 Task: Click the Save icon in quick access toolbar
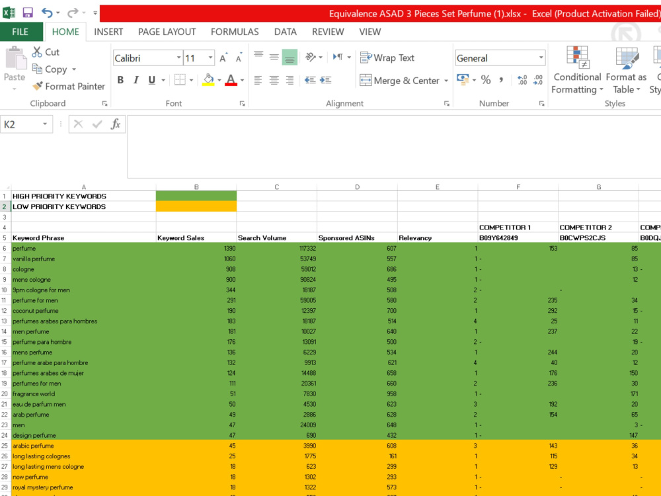pos(28,13)
